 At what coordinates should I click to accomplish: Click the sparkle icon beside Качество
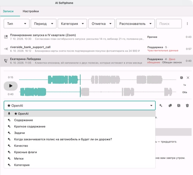coord(9,145)
